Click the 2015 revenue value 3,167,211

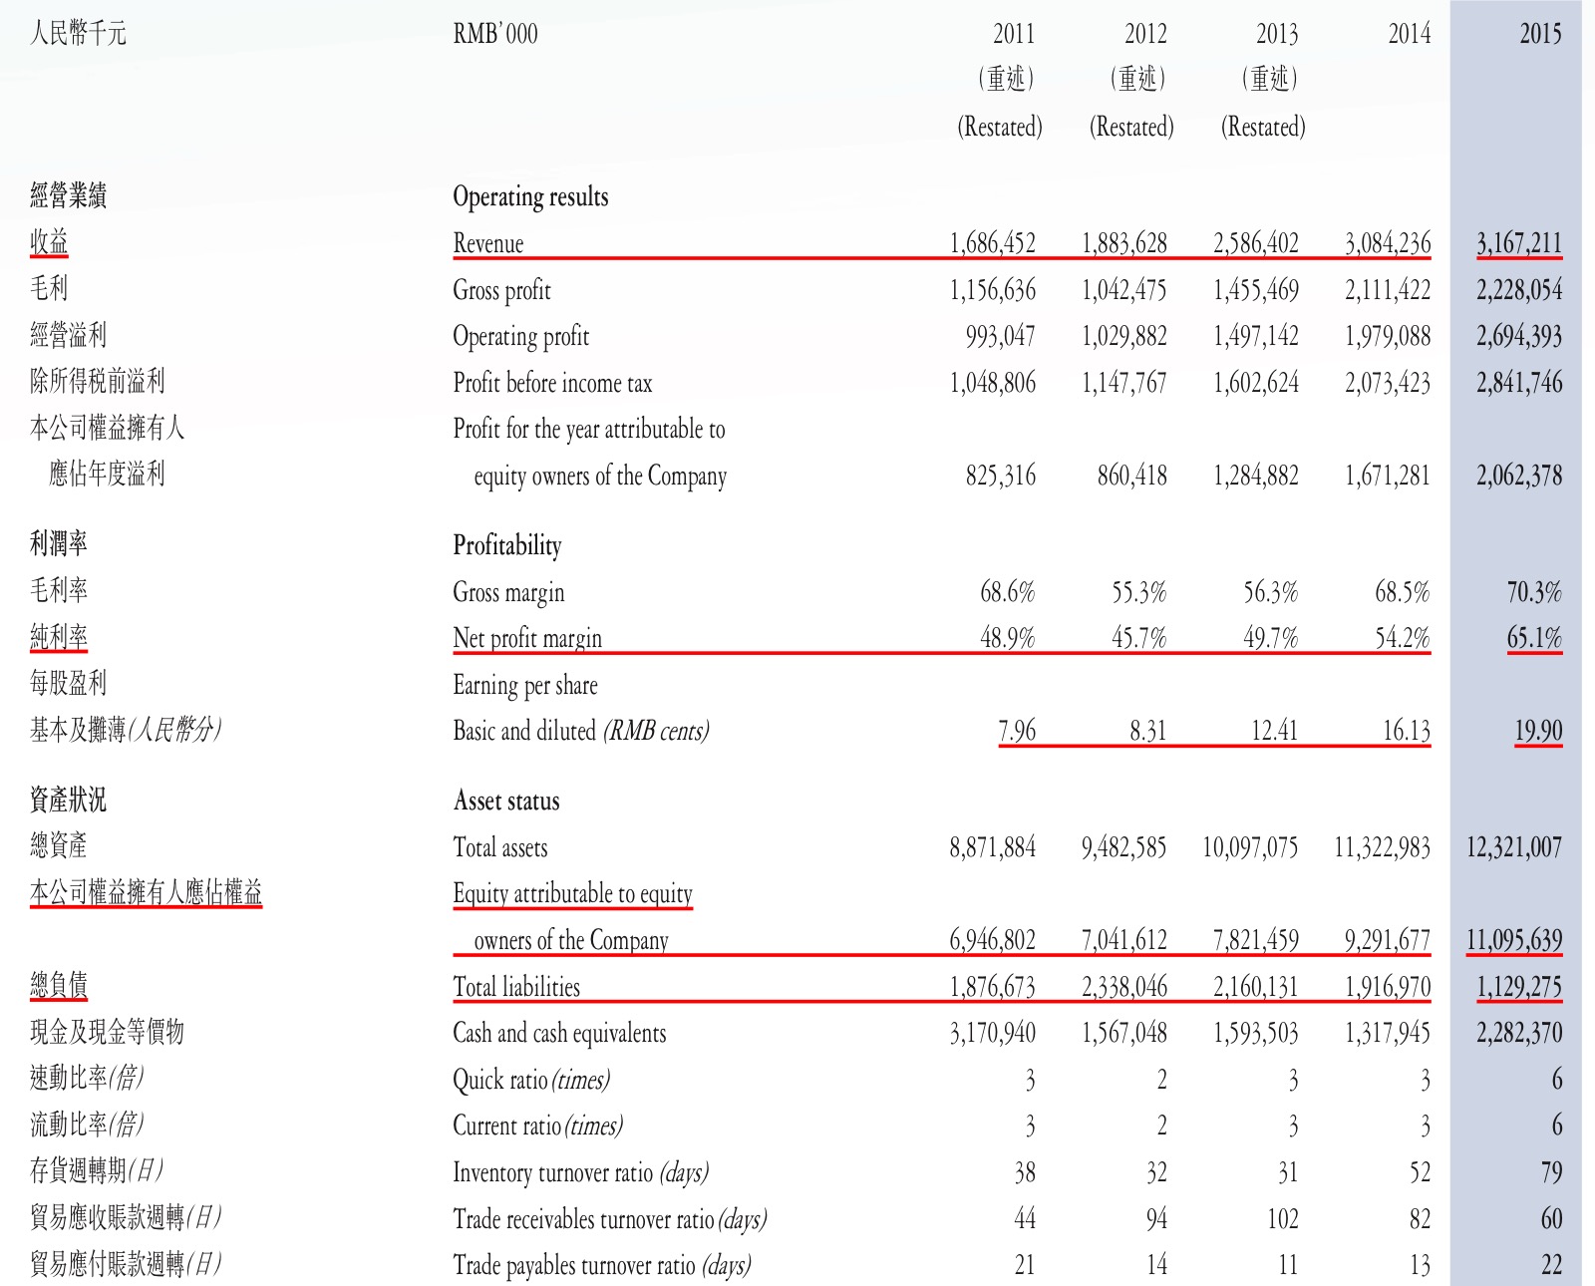1519,243
